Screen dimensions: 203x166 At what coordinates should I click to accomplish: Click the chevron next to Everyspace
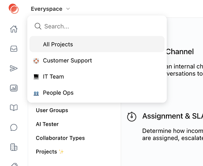coord(68,9)
